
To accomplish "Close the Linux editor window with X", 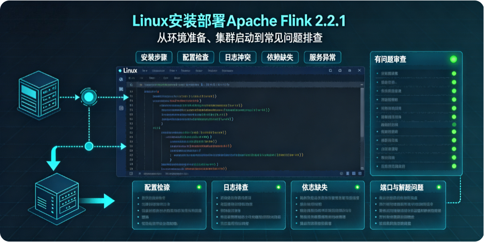I will click(x=359, y=70).
